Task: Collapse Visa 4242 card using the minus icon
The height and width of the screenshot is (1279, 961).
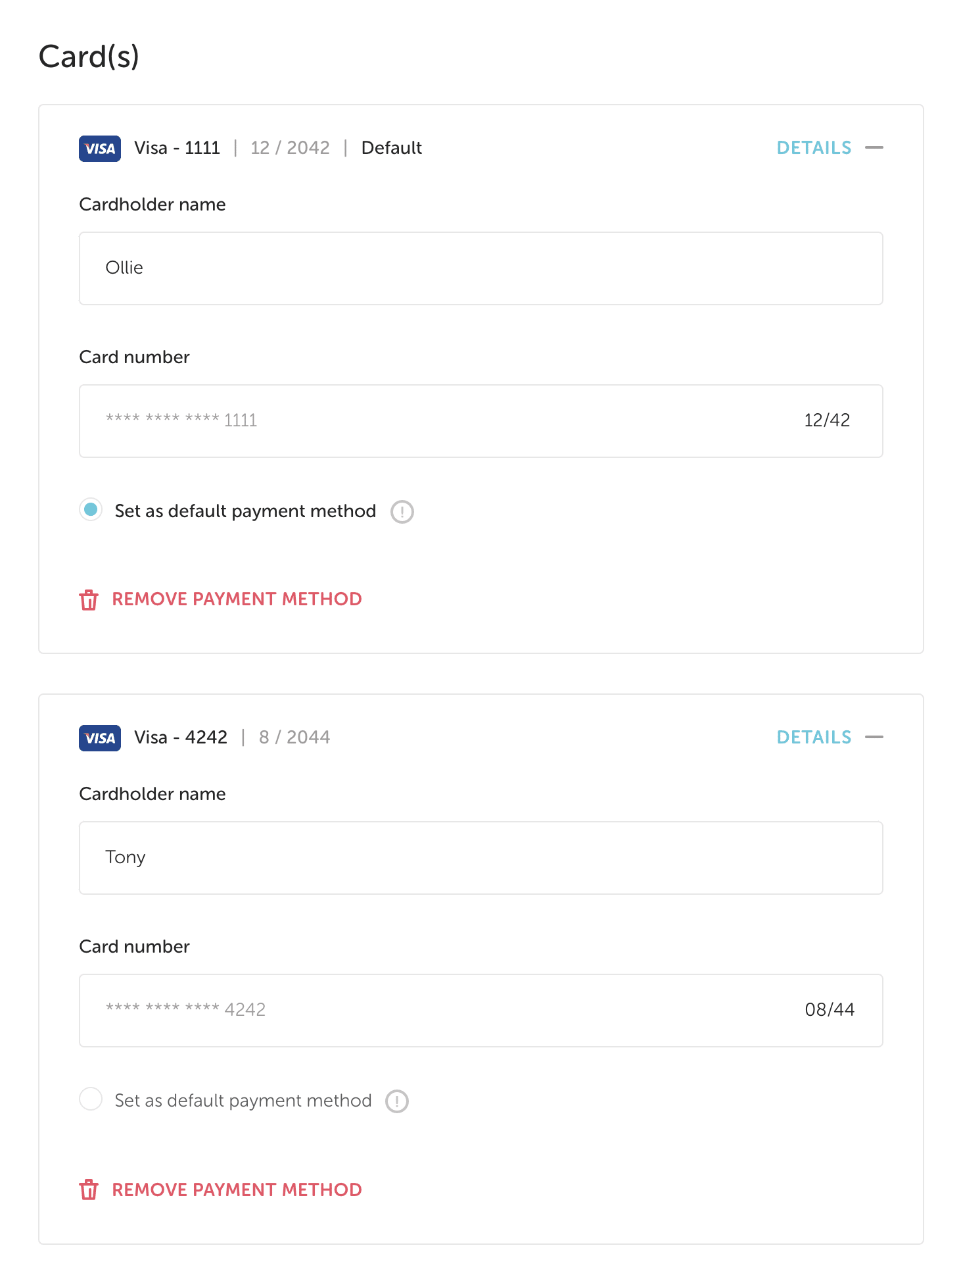Action: [x=874, y=738]
